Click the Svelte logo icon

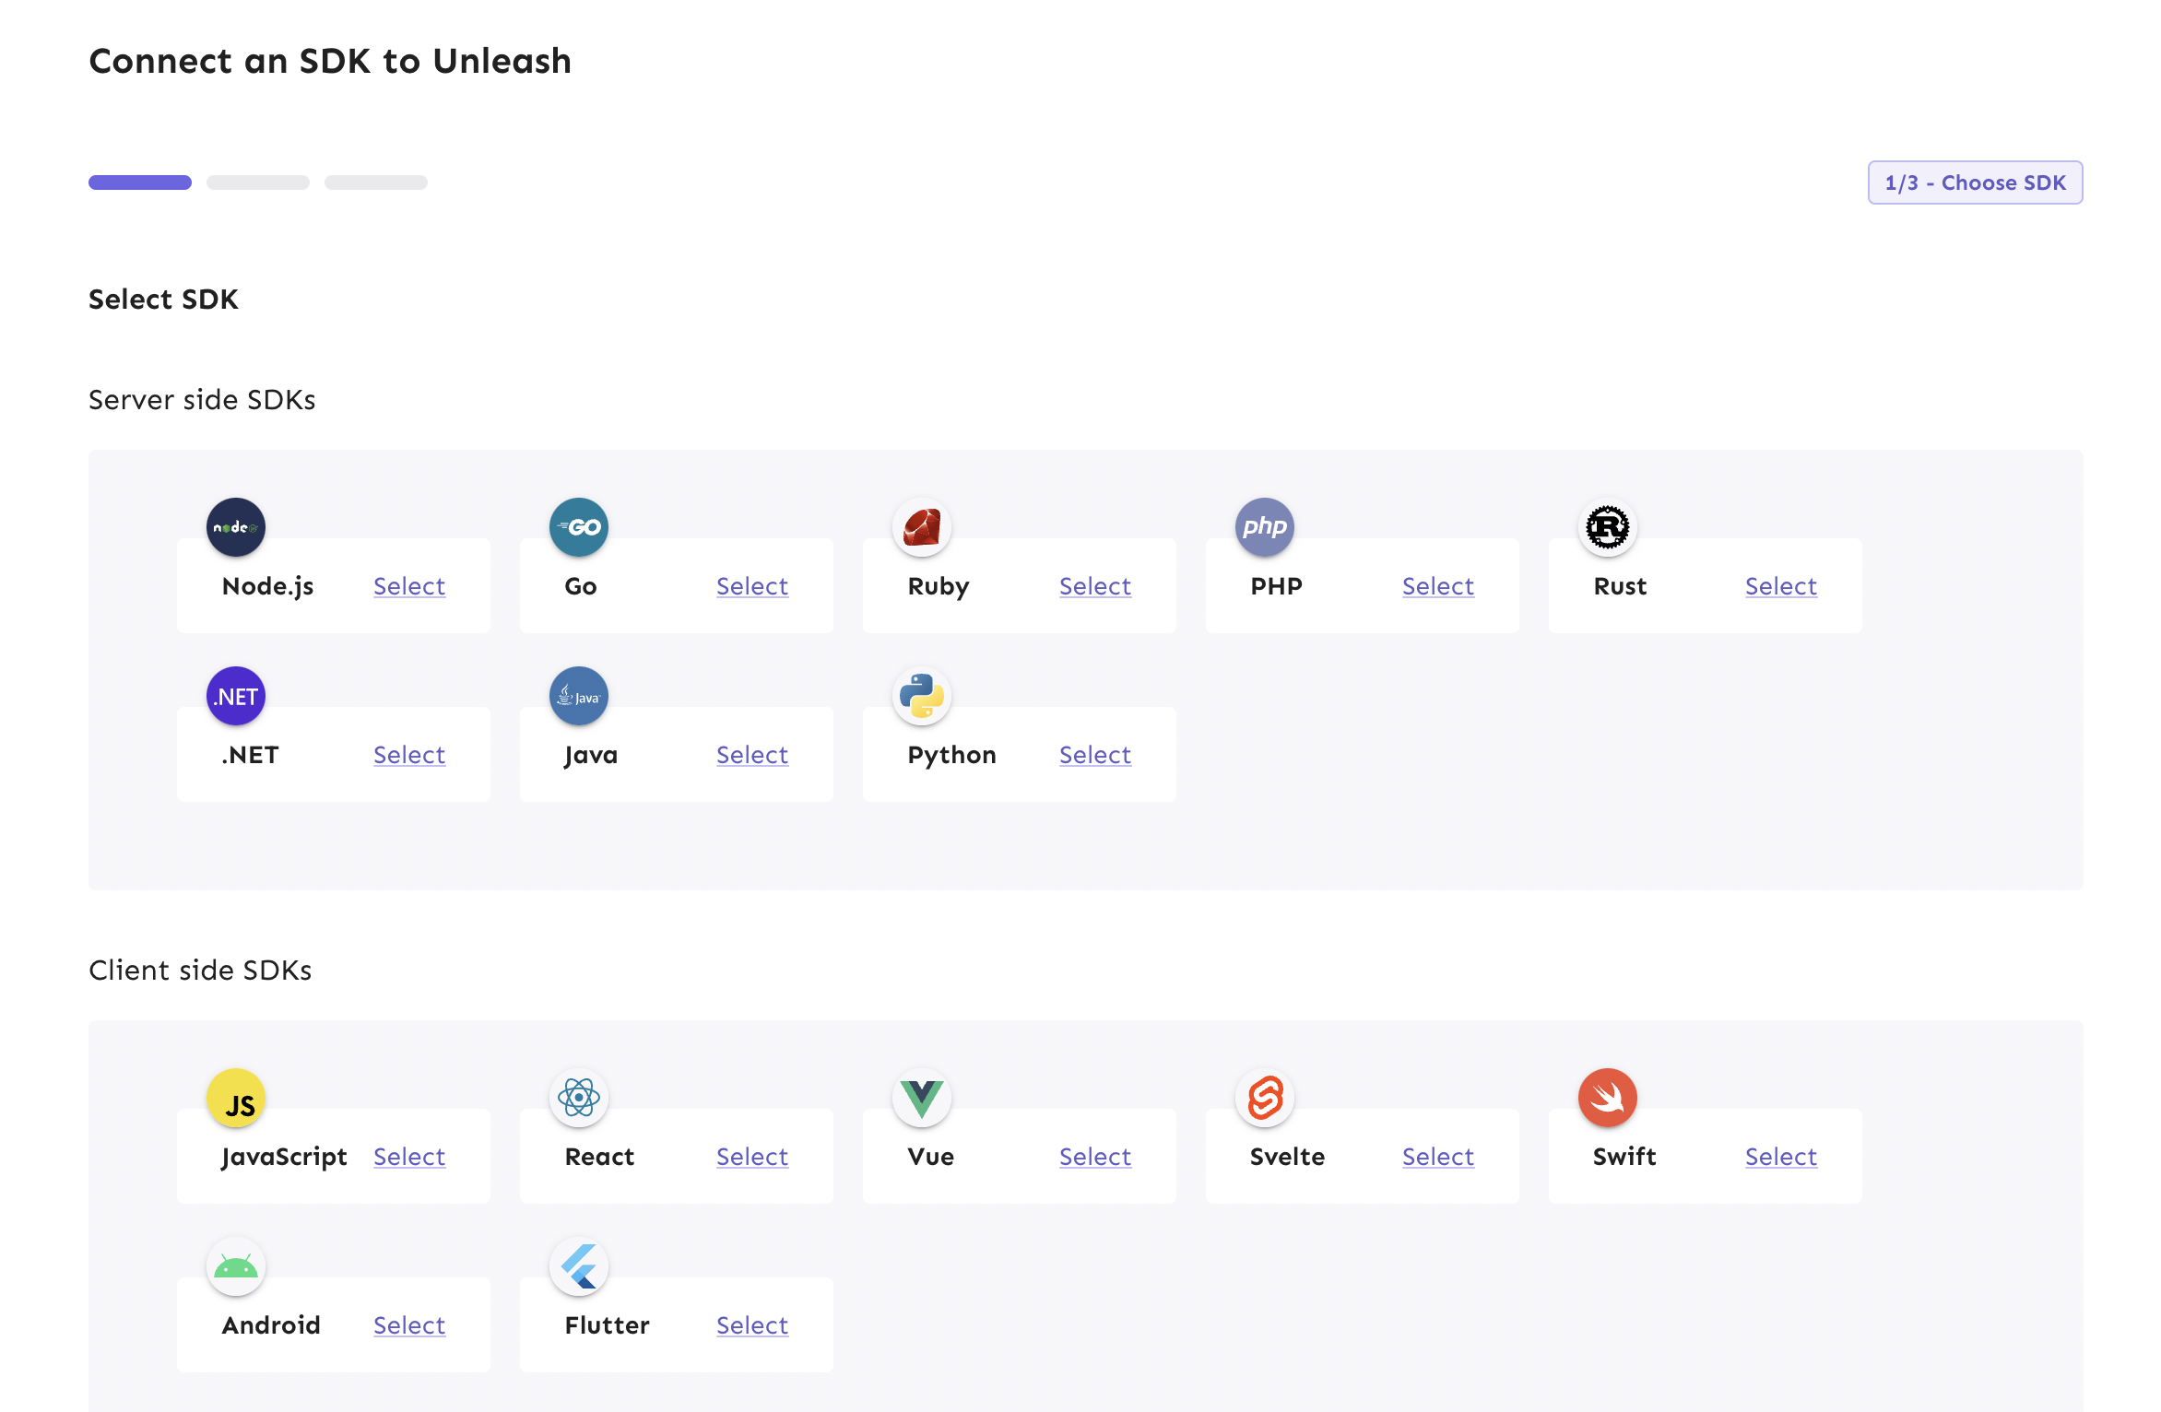pyautogui.click(x=1265, y=1098)
